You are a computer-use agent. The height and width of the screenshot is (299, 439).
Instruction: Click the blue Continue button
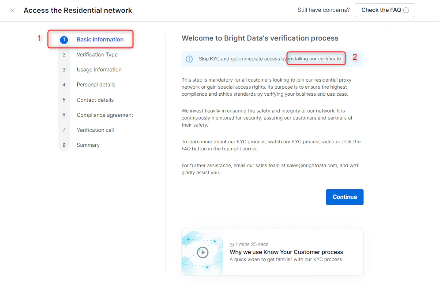(x=345, y=197)
